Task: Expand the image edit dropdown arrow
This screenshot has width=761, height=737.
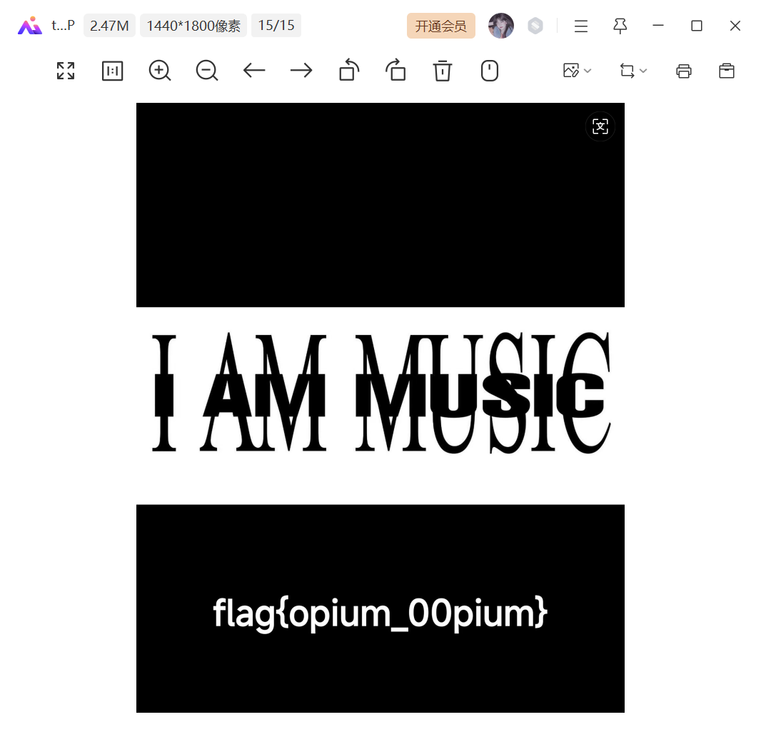Action: tap(588, 71)
